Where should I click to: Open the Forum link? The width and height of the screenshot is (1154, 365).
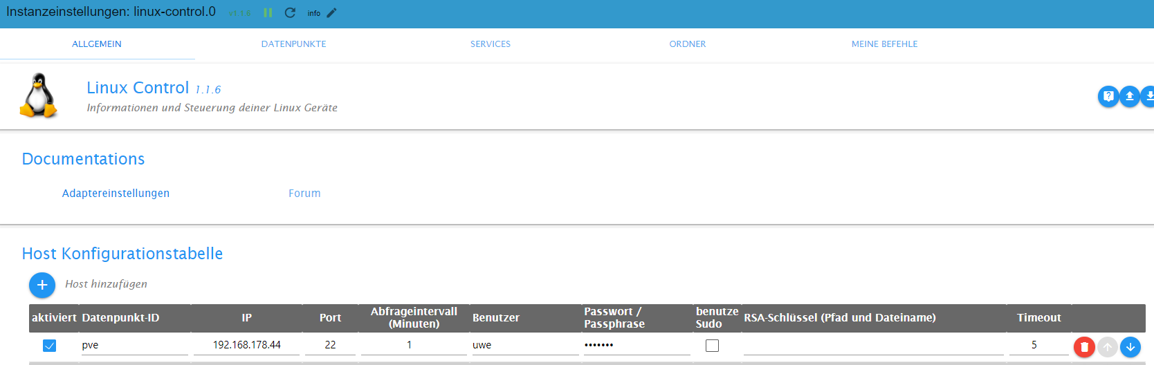pos(304,194)
